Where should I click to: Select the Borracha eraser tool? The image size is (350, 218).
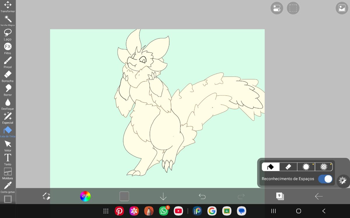8,76
